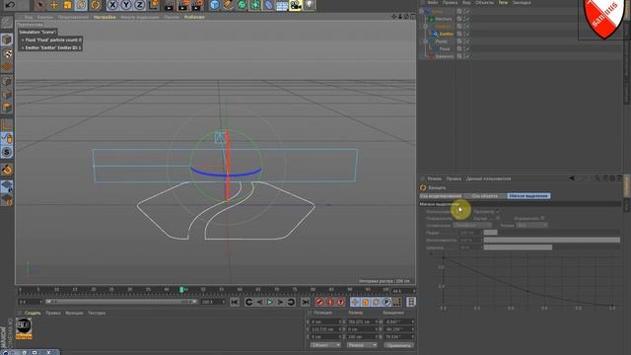
Task: Add a Camera object
Action: 296,5
